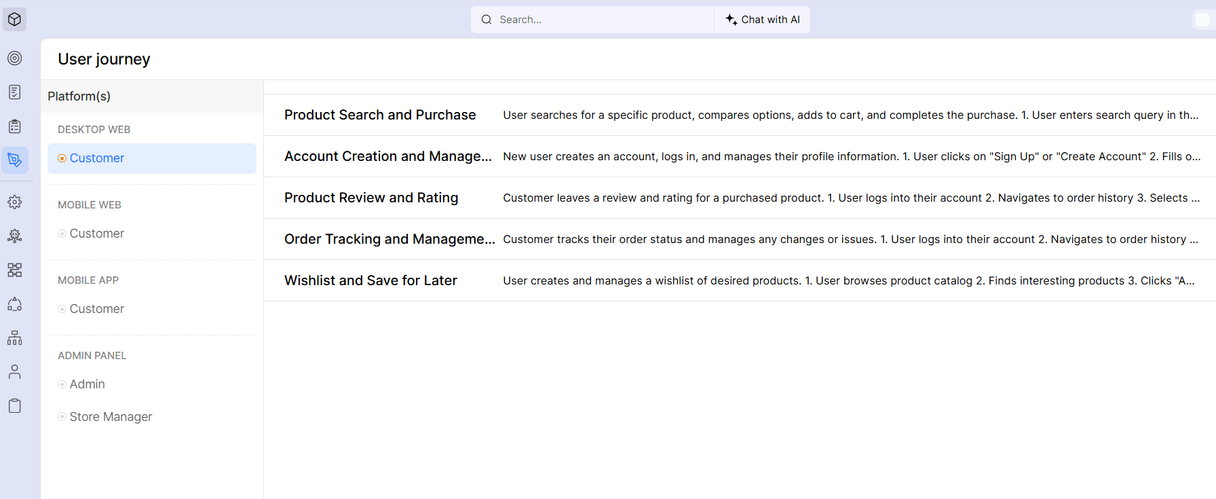The height and width of the screenshot is (499, 1216).
Task: Click the MOBILE WEB section label
Action: [90, 205]
